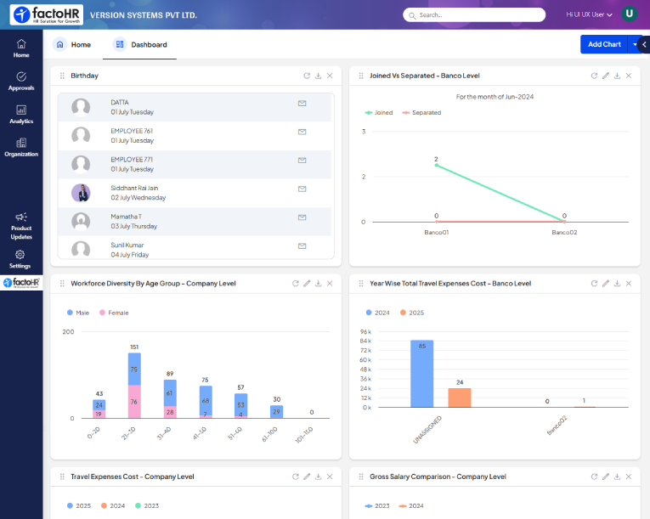
Task: Send mail to Siddhant Rai Jain
Action: pyautogui.click(x=302, y=189)
